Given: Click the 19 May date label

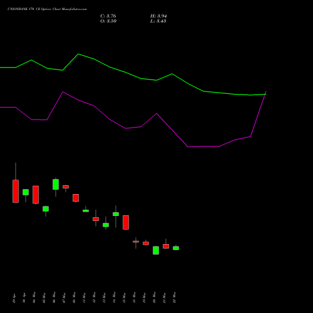Looking at the screenshot, I should 144,297.
